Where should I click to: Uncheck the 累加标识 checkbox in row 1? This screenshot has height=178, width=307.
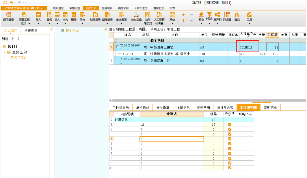tap(230, 125)
